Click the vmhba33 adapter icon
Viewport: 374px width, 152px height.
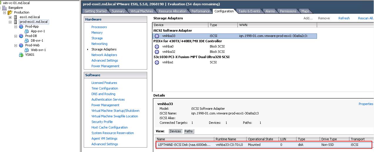tap(157, 36)
